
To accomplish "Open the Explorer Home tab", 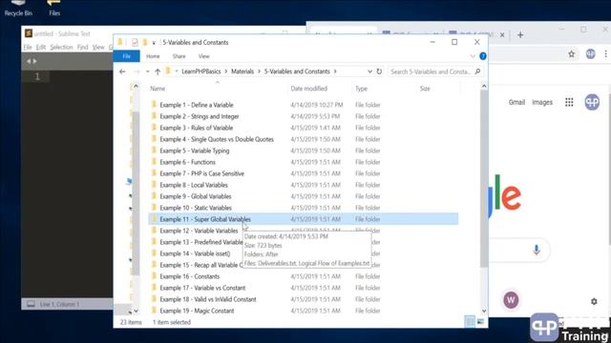I will (x=153, y=56).
